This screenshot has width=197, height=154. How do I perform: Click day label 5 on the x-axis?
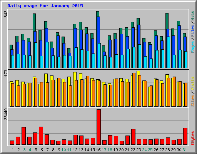coord(36,150)
